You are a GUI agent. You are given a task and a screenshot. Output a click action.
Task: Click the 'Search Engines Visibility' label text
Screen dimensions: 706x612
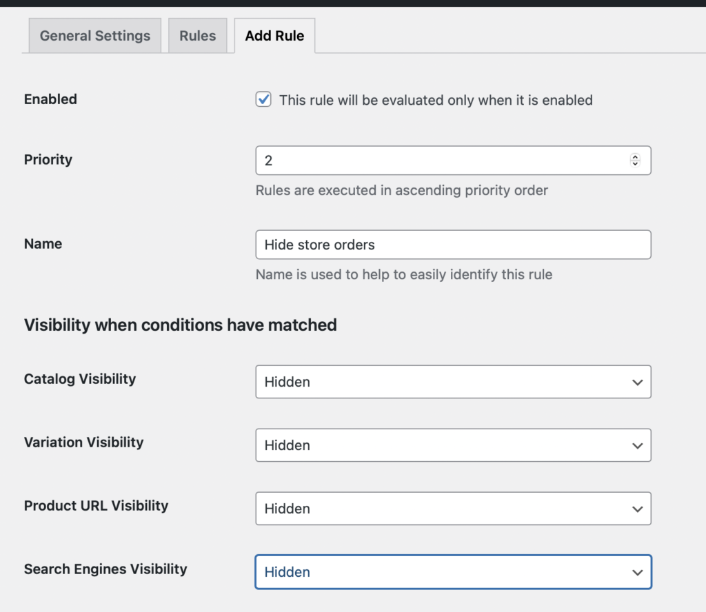(105, 569)
